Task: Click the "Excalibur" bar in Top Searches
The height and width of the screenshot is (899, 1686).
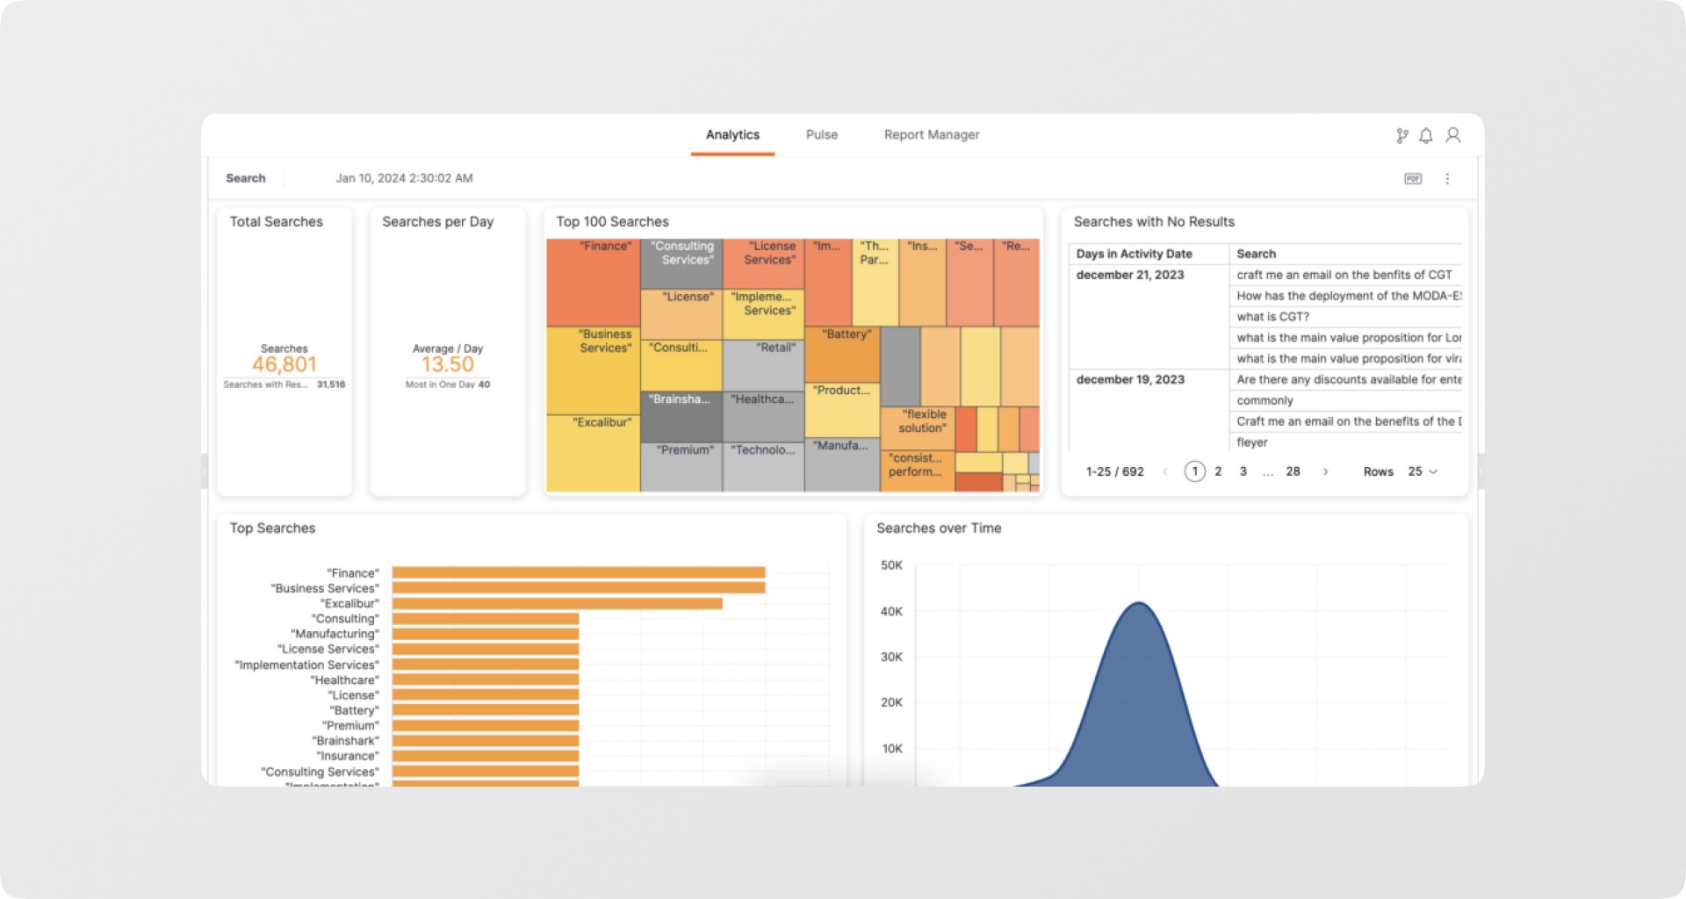Action: [x=557, y=603]
